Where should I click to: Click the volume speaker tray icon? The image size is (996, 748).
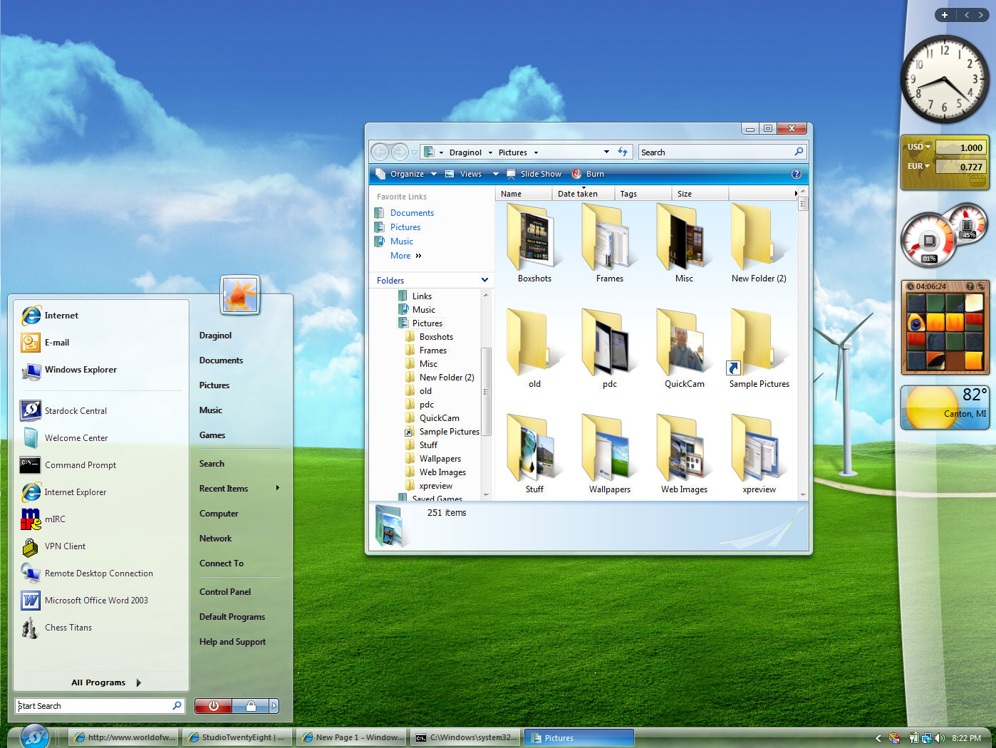tap(940, 738)
